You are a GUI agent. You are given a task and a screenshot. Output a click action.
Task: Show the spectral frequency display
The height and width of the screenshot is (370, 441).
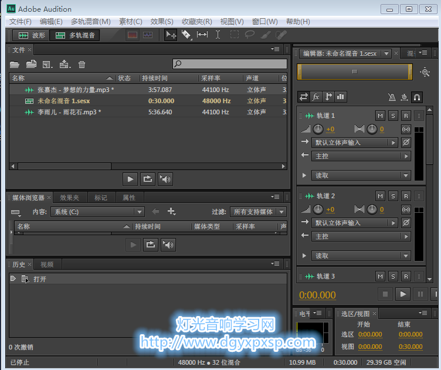point(132,35)
